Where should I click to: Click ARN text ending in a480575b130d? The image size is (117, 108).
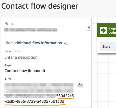[x=34, y=101]
